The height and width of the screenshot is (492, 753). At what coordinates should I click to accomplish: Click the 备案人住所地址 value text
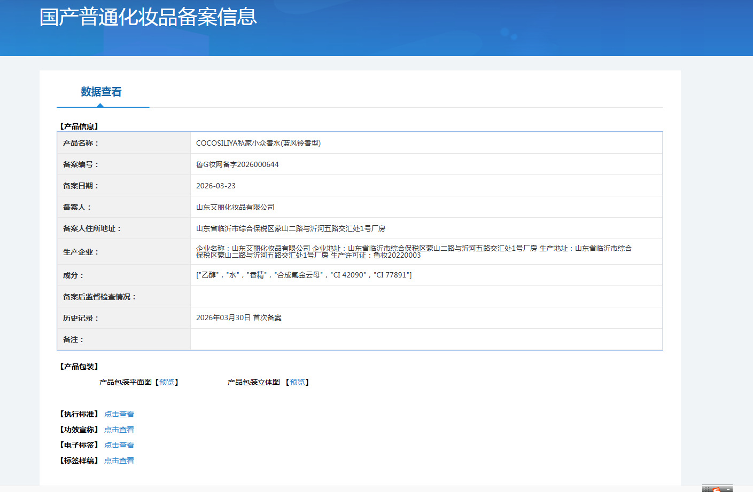[x=291, y=228]
